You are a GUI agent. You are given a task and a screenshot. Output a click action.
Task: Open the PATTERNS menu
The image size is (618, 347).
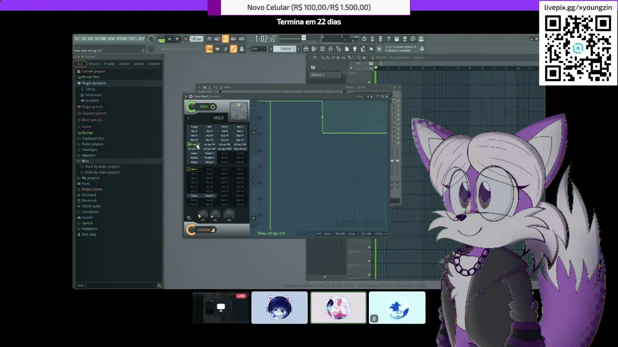tap(100, 39)
